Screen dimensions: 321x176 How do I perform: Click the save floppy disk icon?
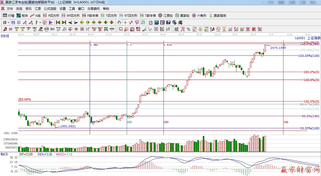pyautogui.click(x=168, y=22)
